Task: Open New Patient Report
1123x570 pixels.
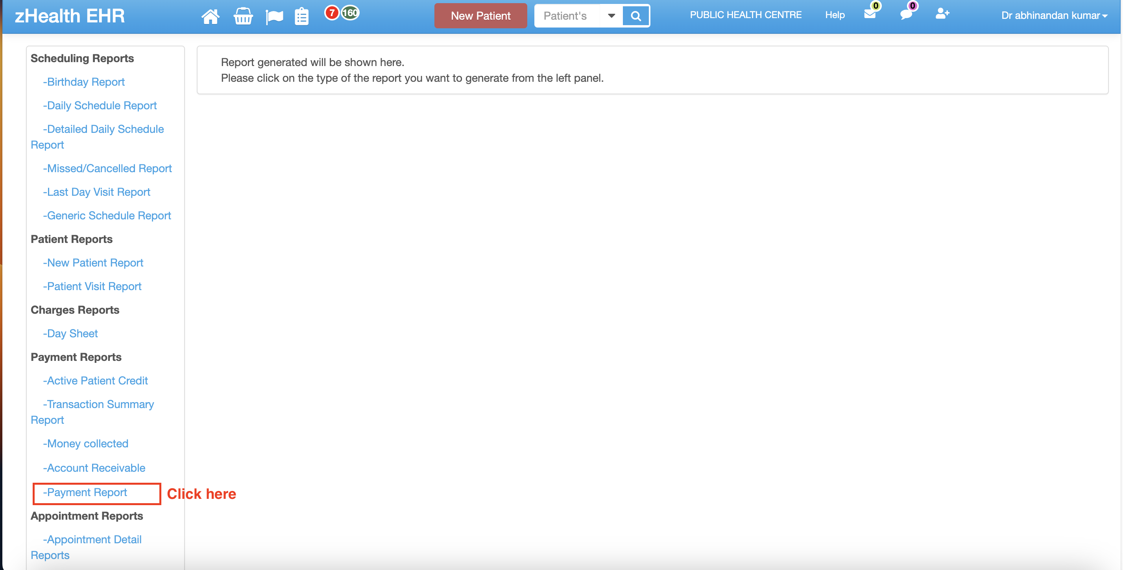Action: (x=93, y=263)
